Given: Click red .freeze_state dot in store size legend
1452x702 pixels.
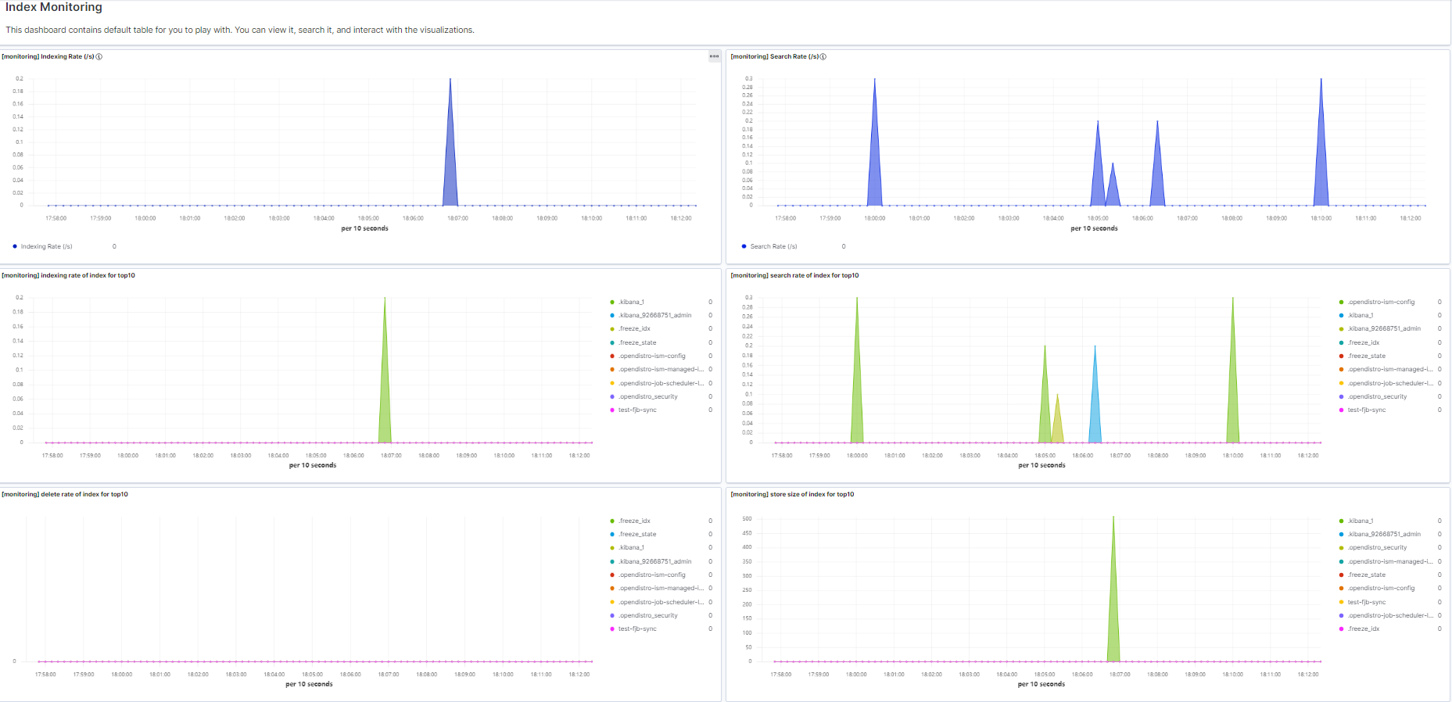Looking at the screenshot, I should 1341,575.
